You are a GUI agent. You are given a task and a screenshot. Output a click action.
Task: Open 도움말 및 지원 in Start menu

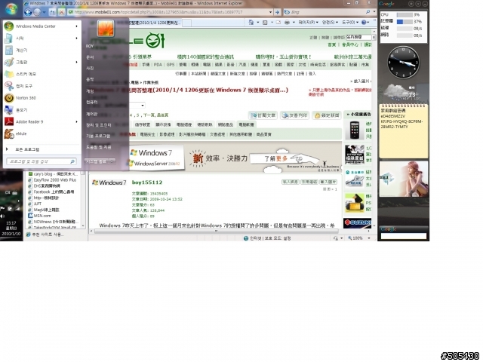tap(99, 147)
